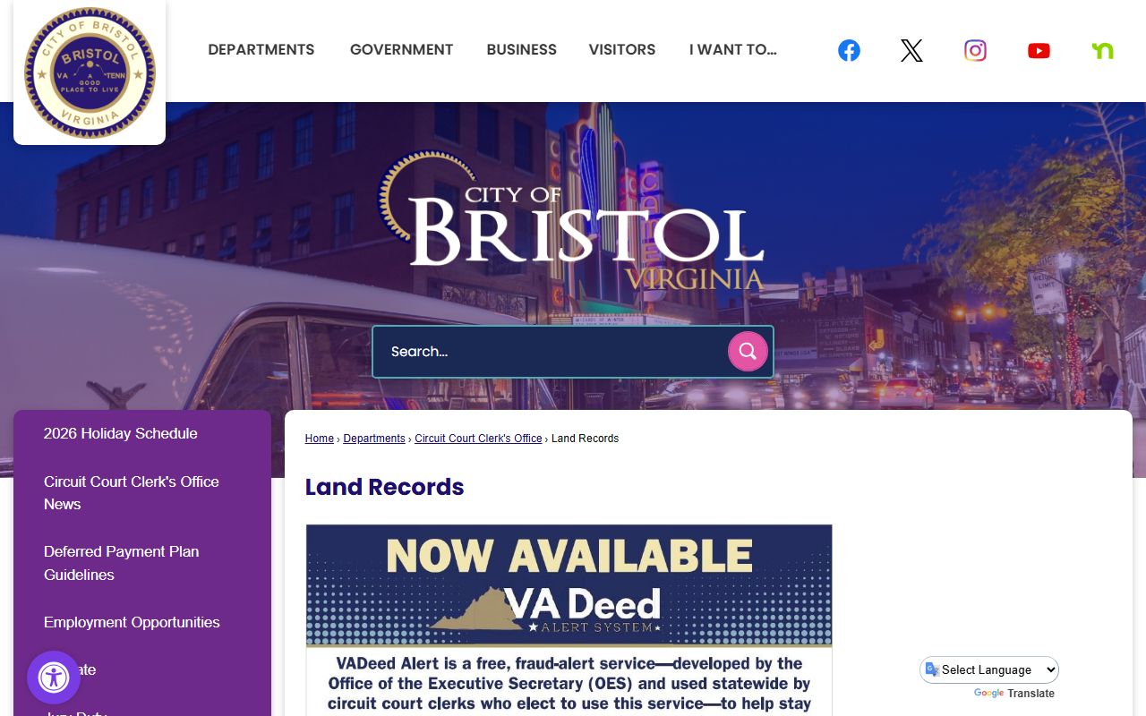
Task: Open Deferred Payment Plan Guidelines link
Action: tap(122, 563)
